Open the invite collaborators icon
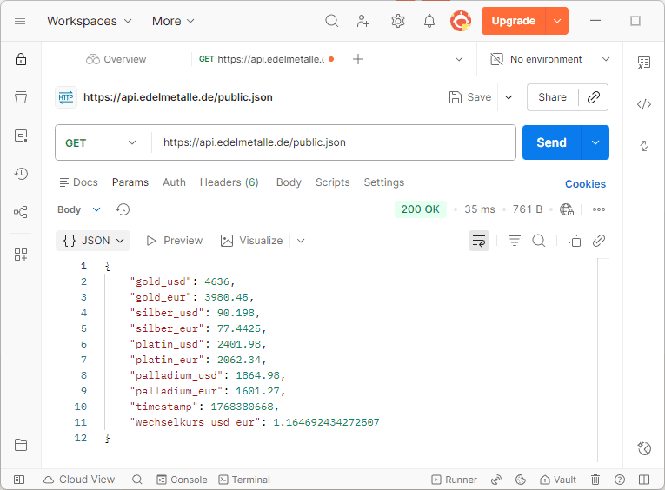Viewport: 665px width, 490px height. 363,21
